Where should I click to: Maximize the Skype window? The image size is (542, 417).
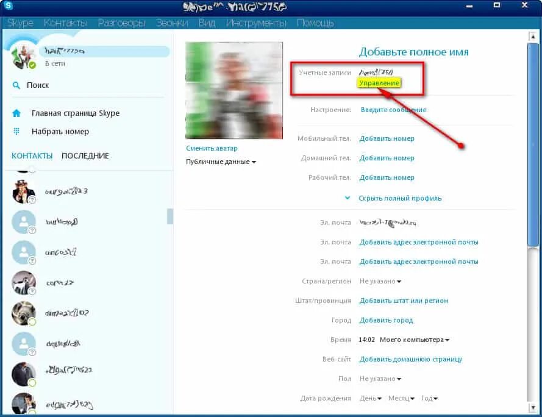point(497,5)
